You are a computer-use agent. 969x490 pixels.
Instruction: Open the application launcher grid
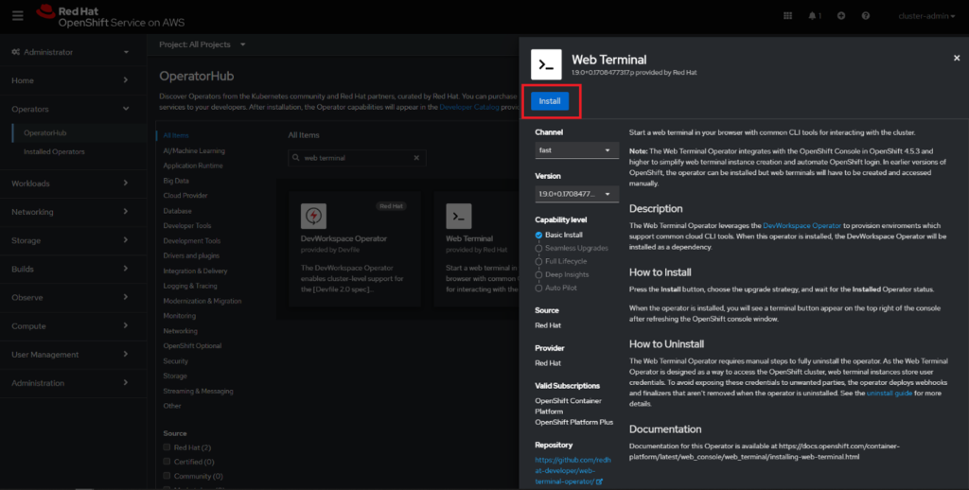pos(787,16)
